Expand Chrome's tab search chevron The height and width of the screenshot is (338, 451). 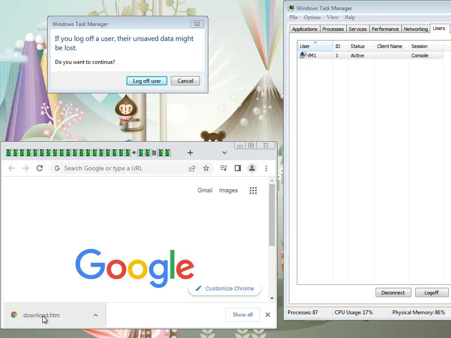[225, 153]
